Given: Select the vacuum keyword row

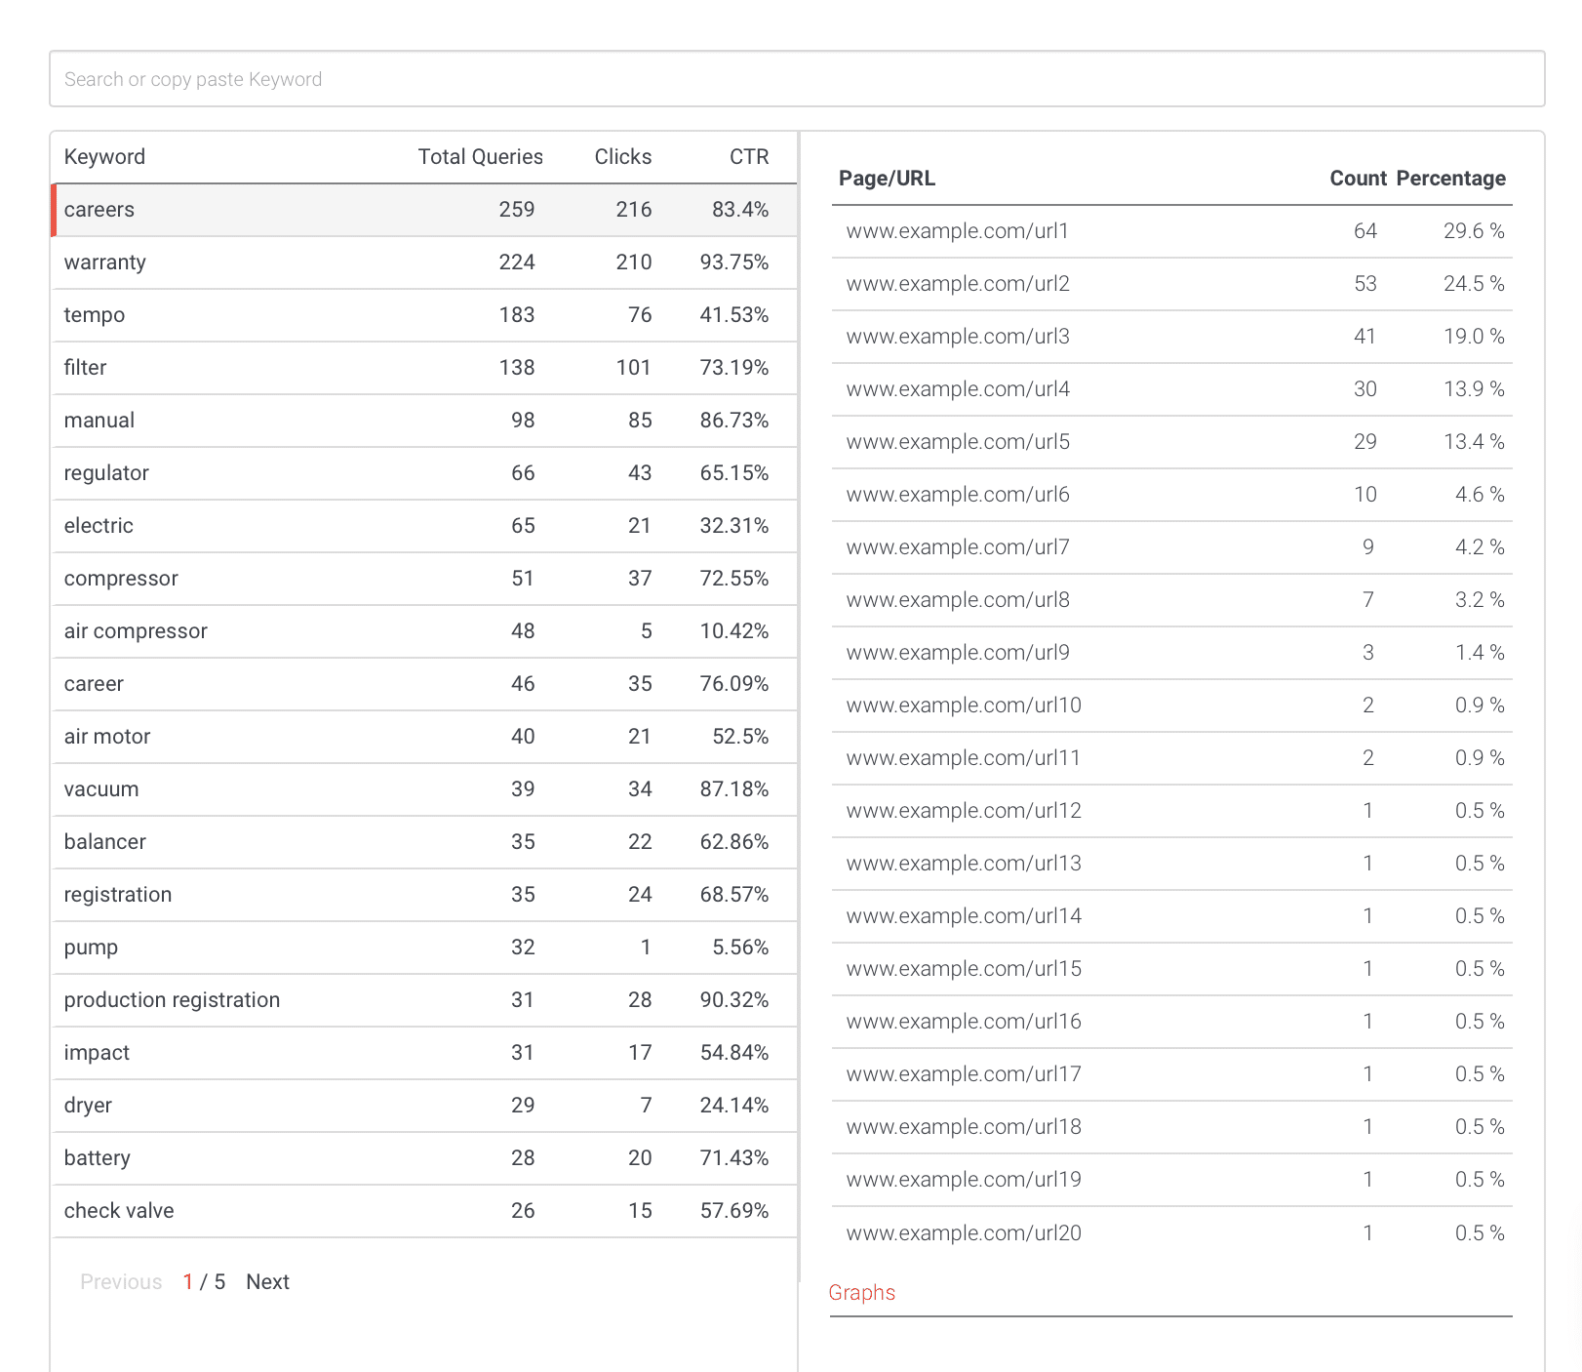Looking at the screenshot, I should (424, 789).
